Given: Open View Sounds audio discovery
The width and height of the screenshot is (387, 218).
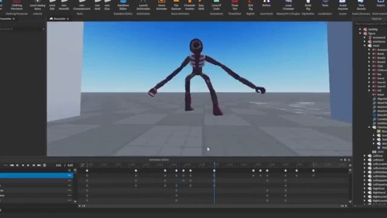Looking at the screenshot, I should pyautogui.click(x=361, y=5).
